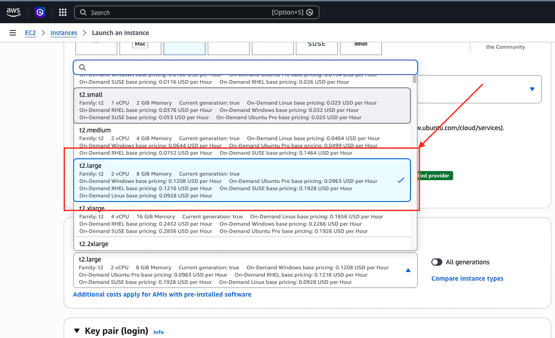Open the services grid menu icon
The height and width of the screenshot is (338, 555).
coord(63,12)
